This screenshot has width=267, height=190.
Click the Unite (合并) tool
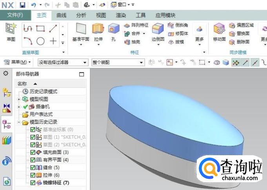[133, 34]
